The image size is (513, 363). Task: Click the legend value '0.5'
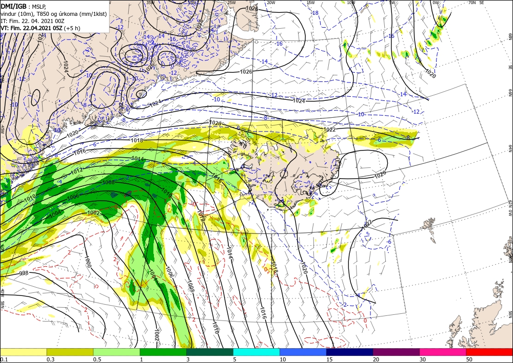click(x=97, y=359)
